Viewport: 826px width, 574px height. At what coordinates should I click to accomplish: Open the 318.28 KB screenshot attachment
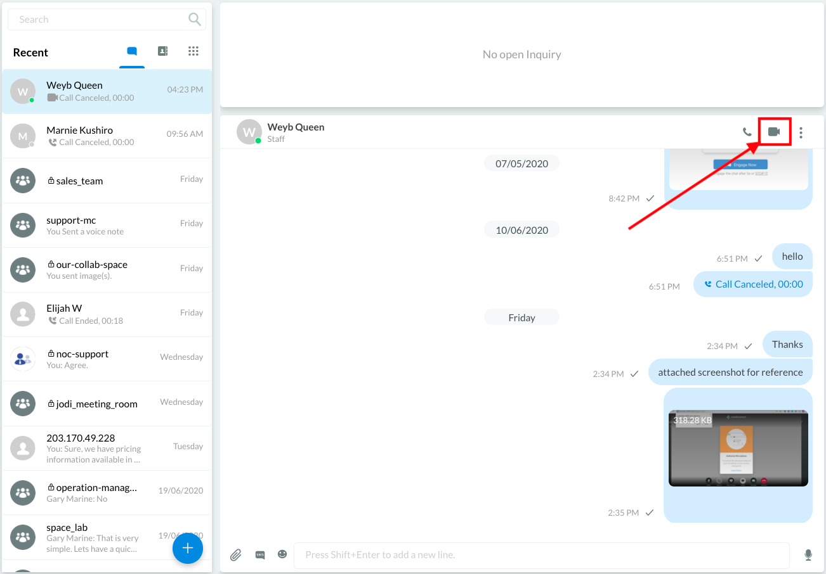pyautogui.click(x=738, y=449)
